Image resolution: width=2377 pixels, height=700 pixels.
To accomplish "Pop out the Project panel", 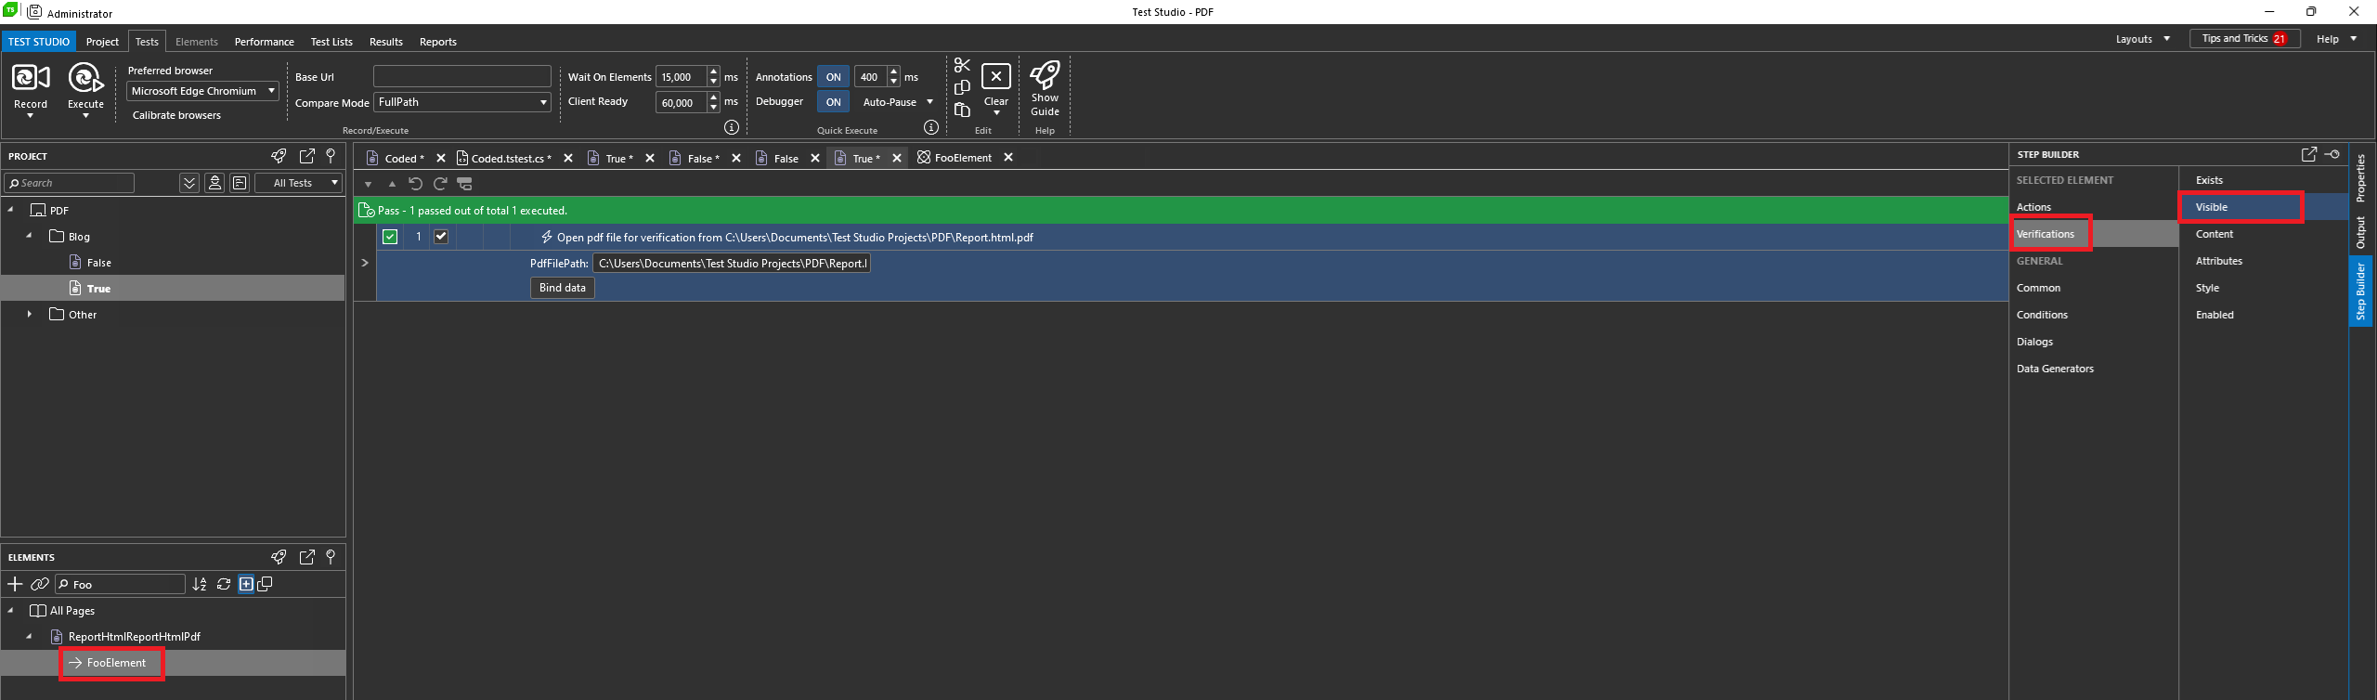I will [x=307, y=156].
